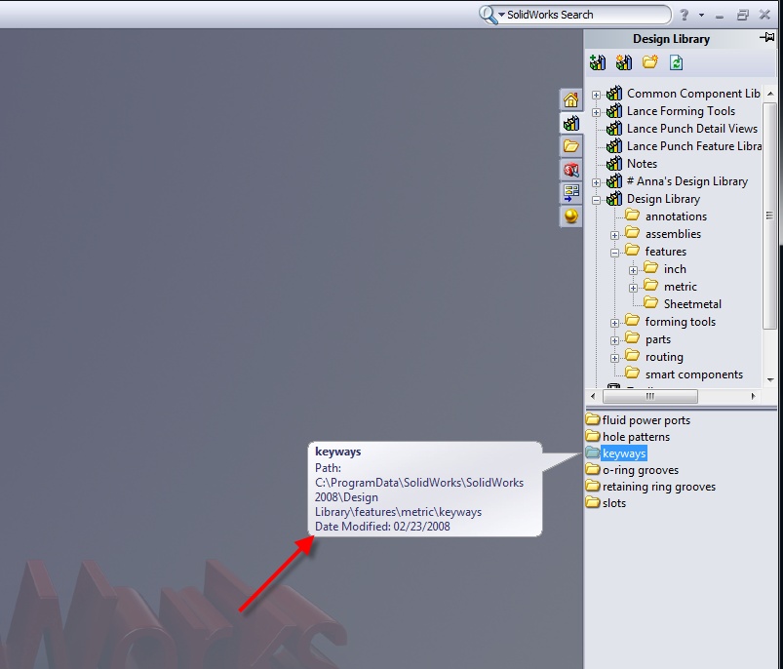Open slots folder in lower pane
783x669 pixels.
[x=613, y=503]
